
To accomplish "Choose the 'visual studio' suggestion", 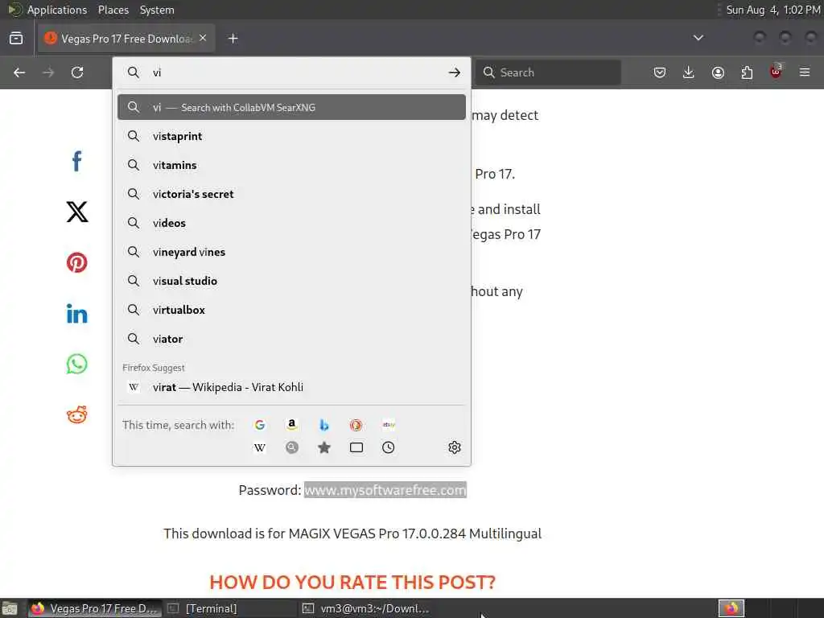I will (x=291, y=281).
